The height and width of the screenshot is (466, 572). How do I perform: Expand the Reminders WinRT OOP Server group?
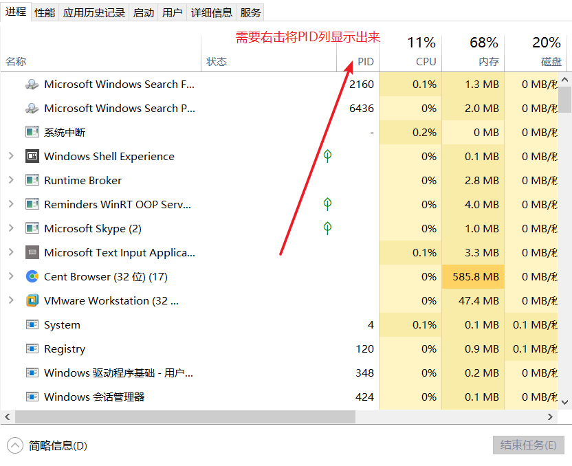point(11,204)
